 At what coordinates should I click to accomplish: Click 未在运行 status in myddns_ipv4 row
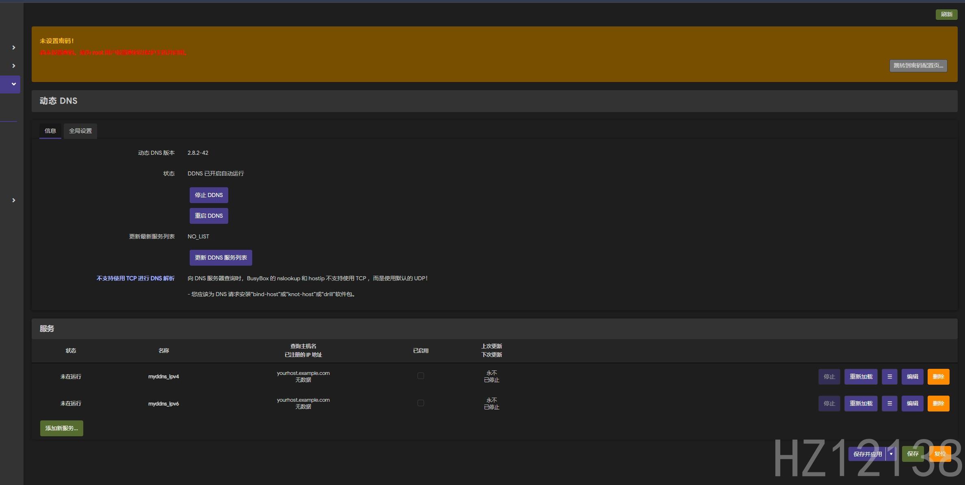[71, 377]
